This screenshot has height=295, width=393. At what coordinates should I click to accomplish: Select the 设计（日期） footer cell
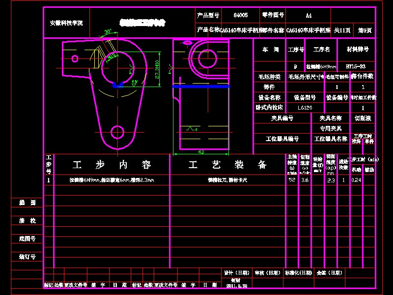coord(237,273)
